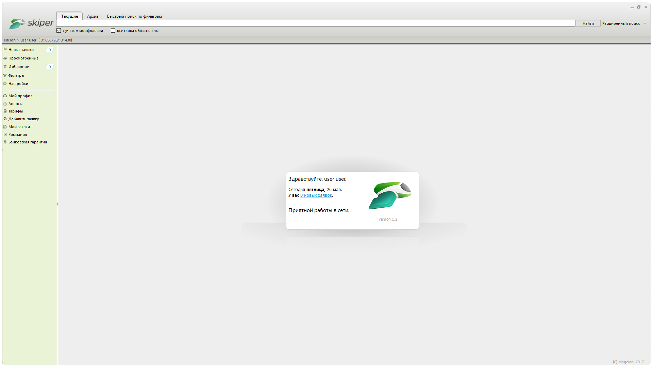Image resolution: width=653 pixels, height=367 pixels.
Task: Click the gear icon for Настройки
Action: click(5, 84)
